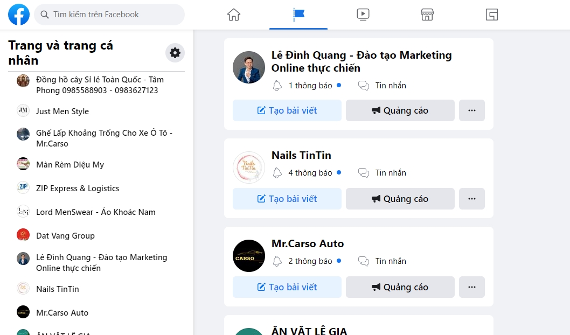Open Lê Đình Quang page in sidebar
The width and height of the screenshot is (570, 335).
(101, 262)
